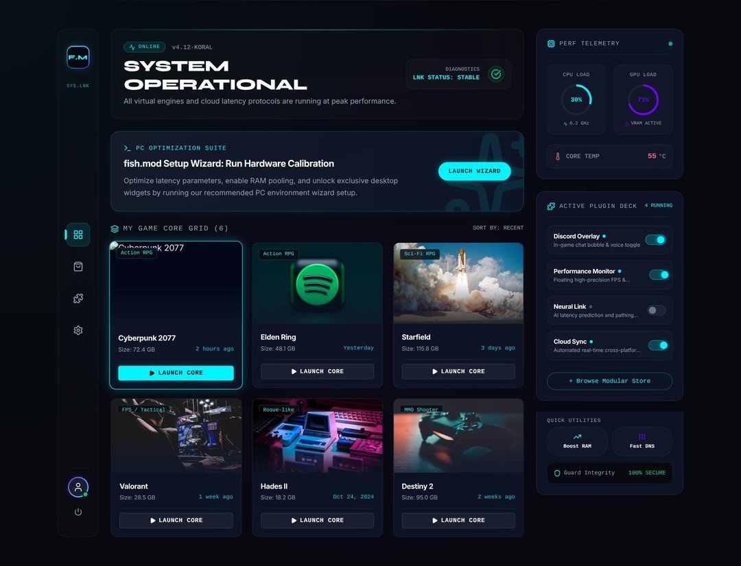Click the Oct 24, 2024 date
Image resolution: width=741 pixels, height=566 pixels.
click(x=353, y=497)
